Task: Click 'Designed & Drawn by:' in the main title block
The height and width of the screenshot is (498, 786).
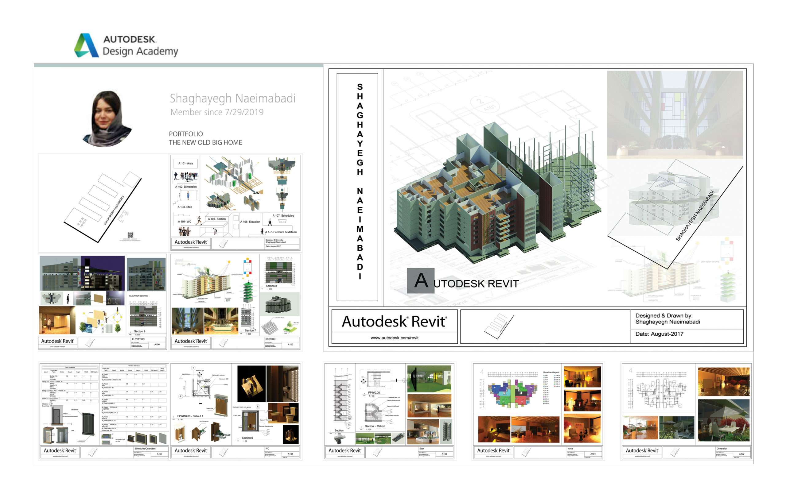Action: click(x=663, y=316)
